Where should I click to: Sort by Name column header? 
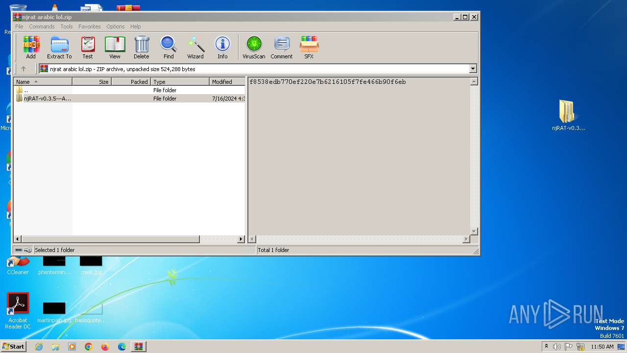click(x=43, y=82)
